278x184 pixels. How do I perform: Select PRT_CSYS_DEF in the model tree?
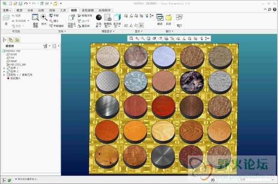click(x=16, y=65)
